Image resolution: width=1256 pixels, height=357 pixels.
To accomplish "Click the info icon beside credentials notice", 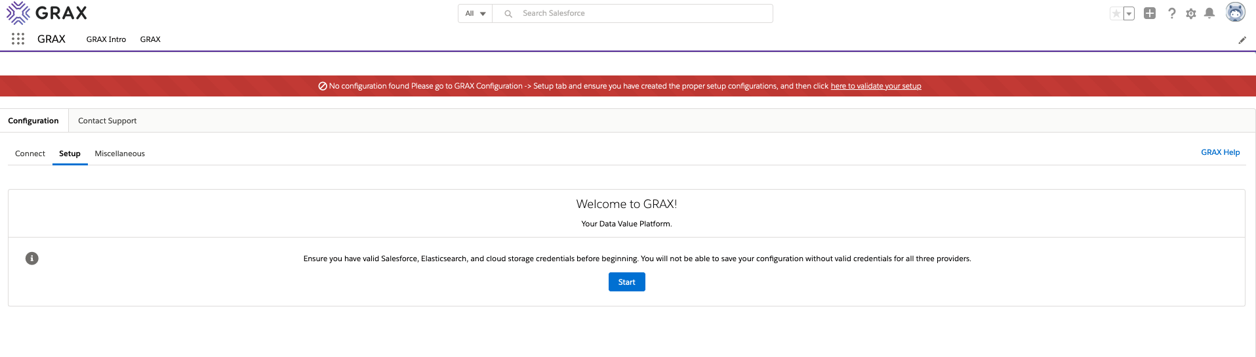I will coord(32,259).
